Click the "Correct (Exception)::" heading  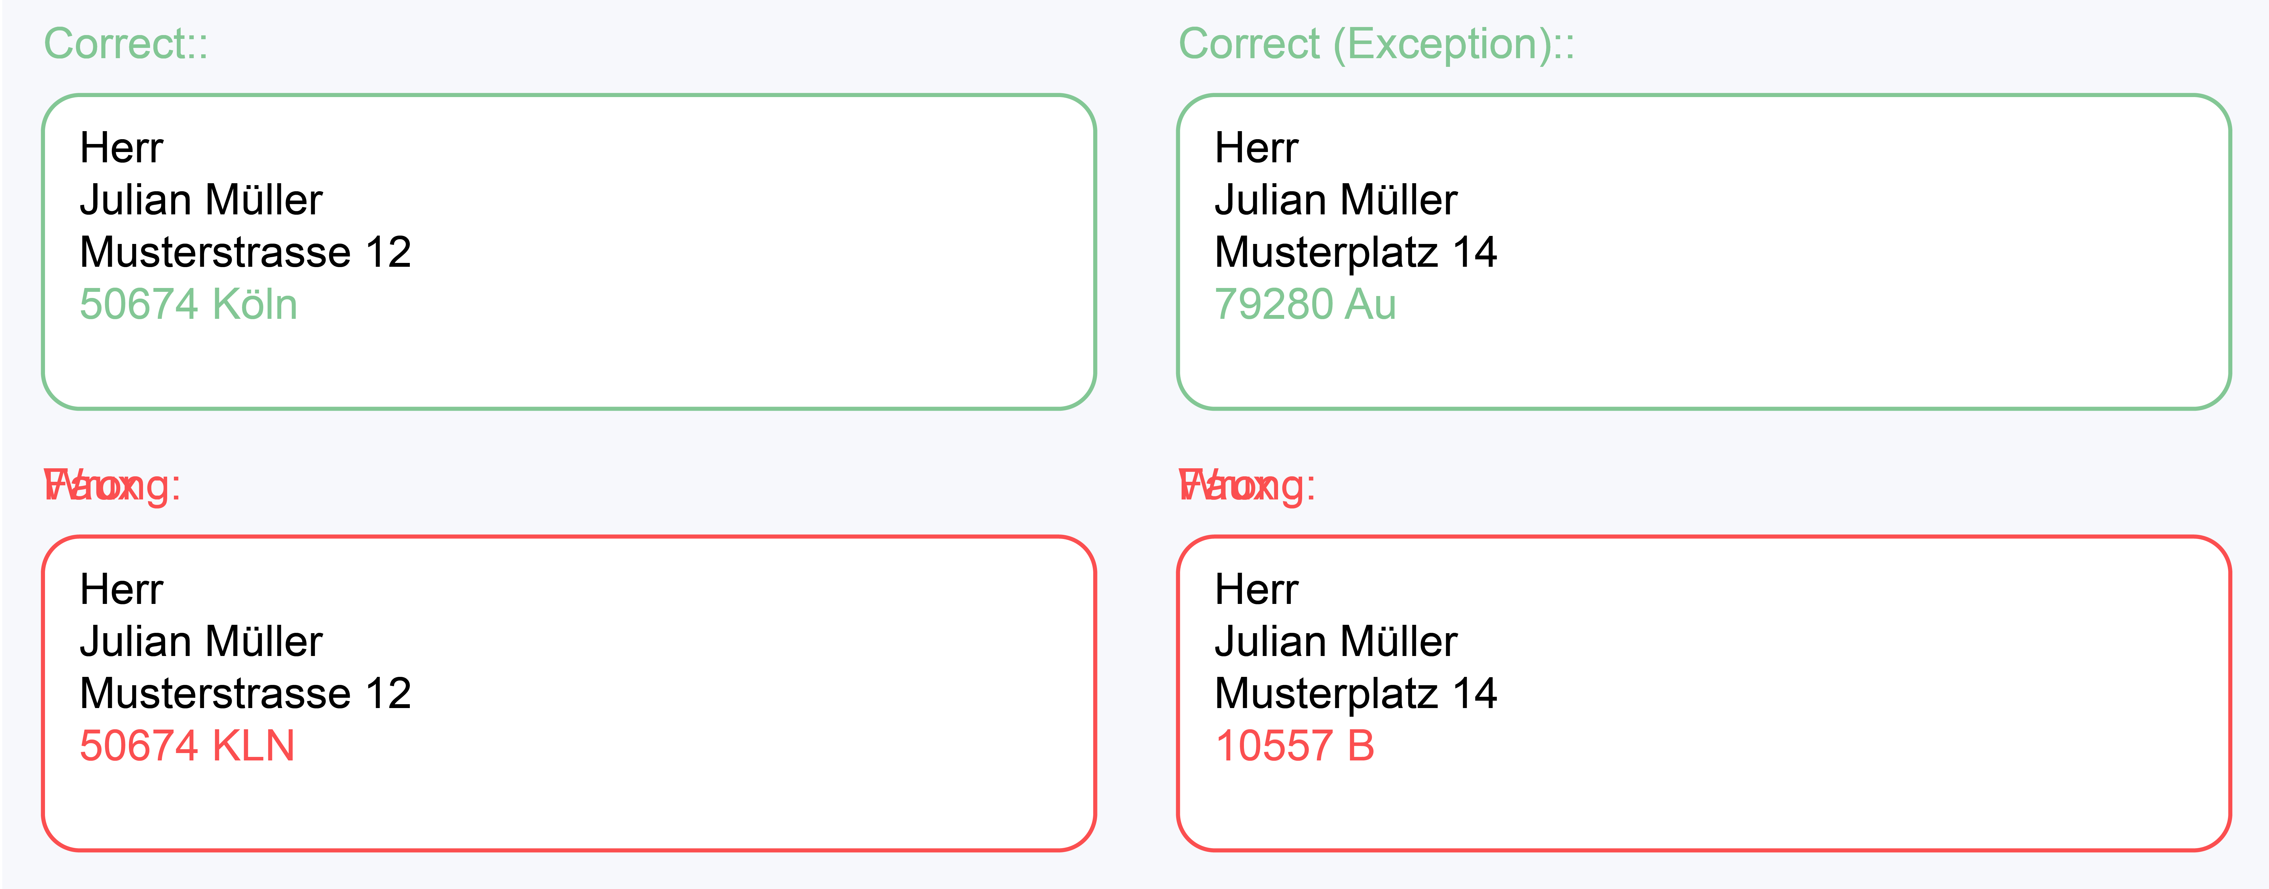pos(1376,44)
